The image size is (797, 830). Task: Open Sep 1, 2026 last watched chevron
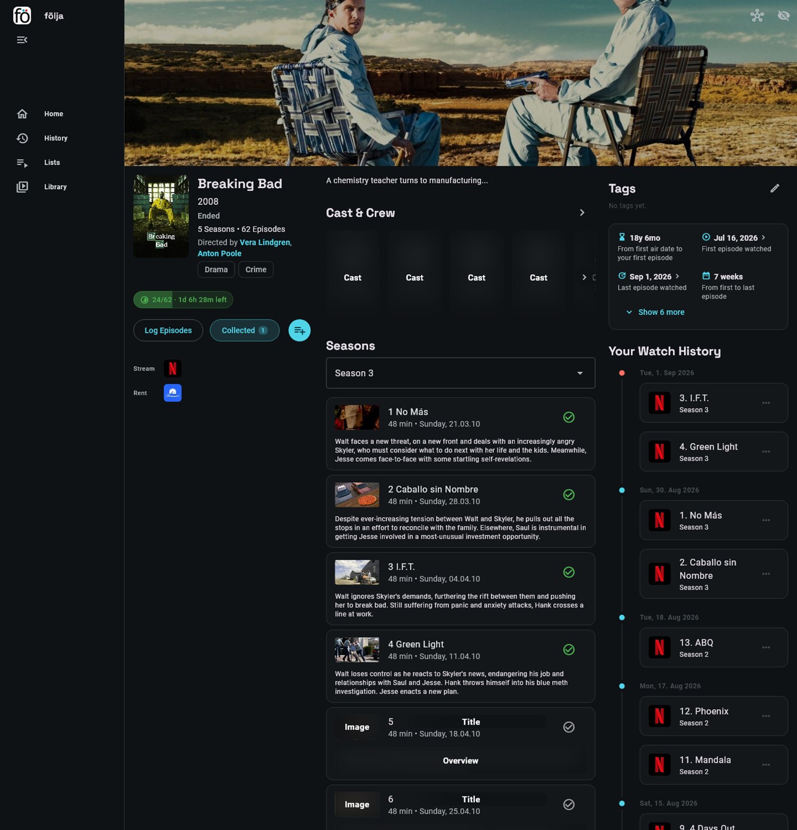point(677,276)
